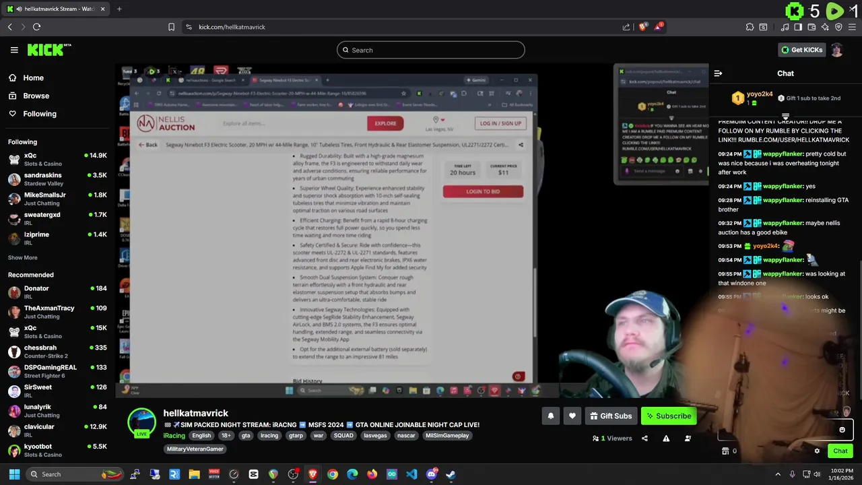Click Get KICKs button

point(801,50)
